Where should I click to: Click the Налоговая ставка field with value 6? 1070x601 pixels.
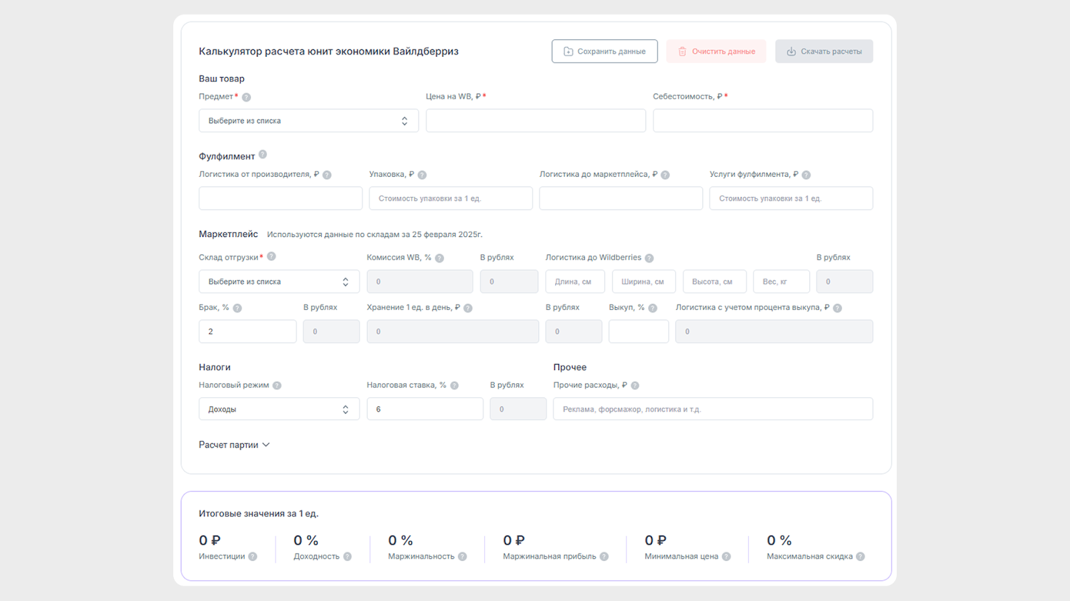(425, 409)
